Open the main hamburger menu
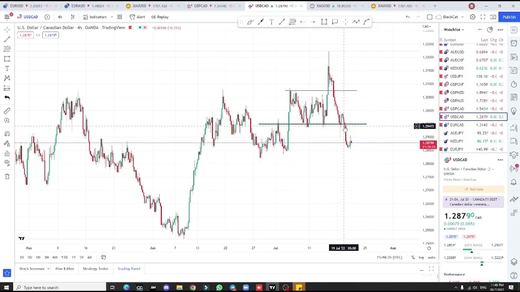This screenshot has height=292, width=520. [x=7, y=17]
